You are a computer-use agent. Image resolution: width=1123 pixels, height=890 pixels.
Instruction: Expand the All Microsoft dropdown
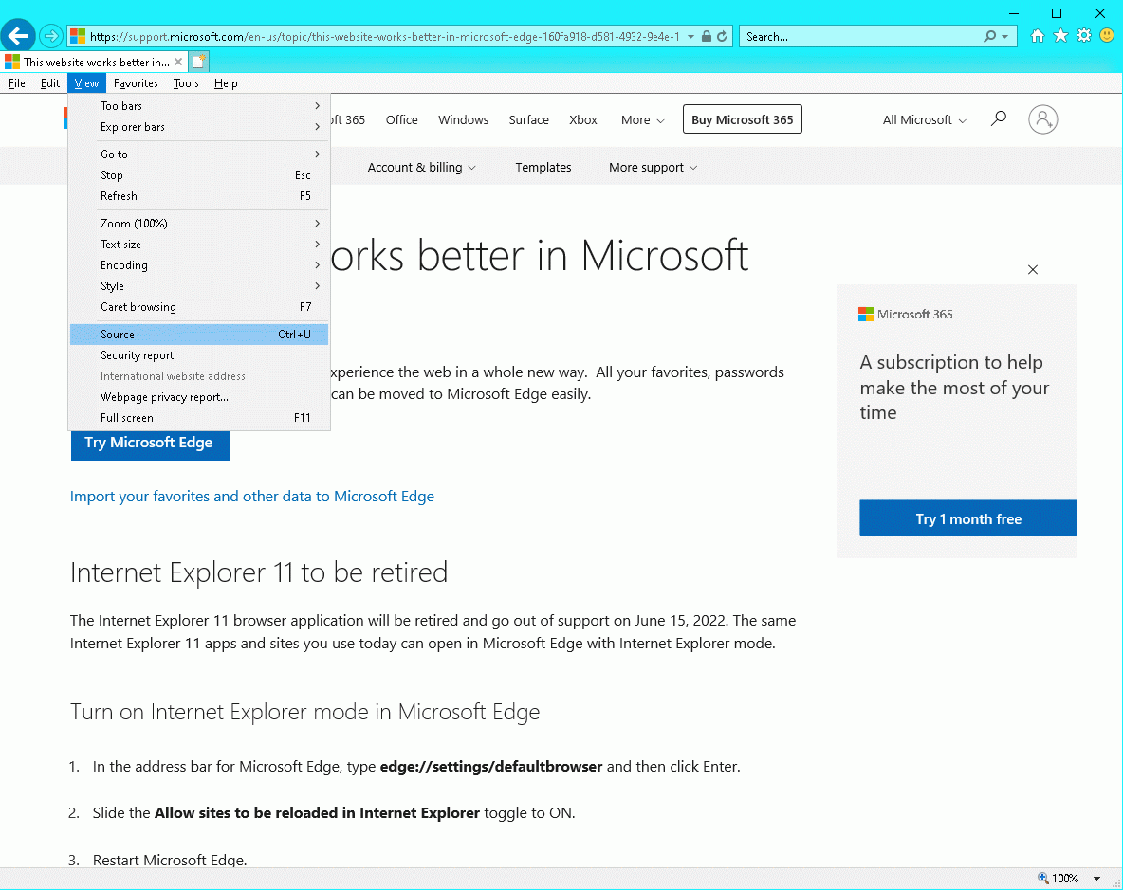(x=924, y=120)
